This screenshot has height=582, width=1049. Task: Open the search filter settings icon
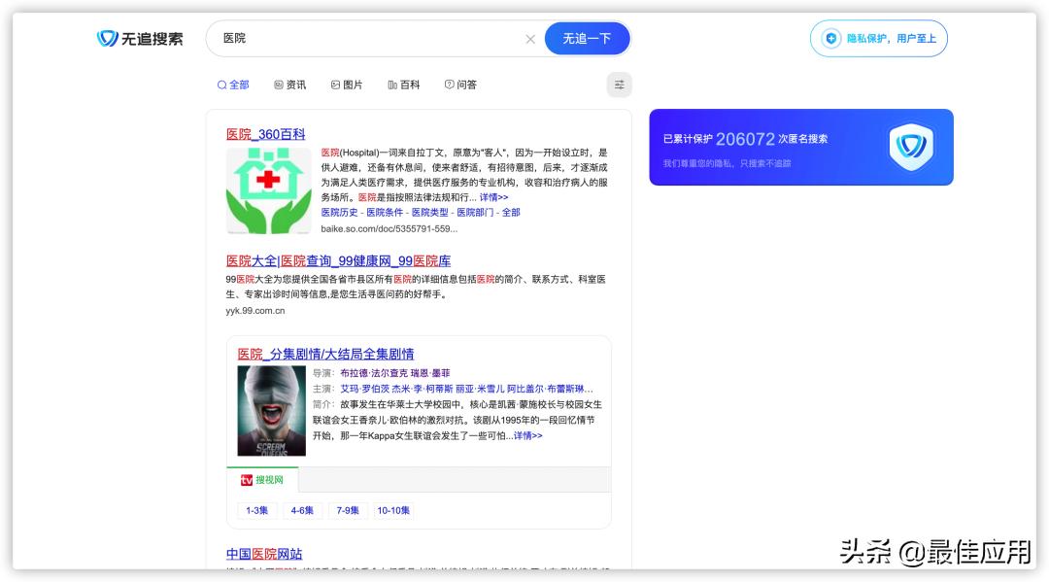pyautogui.click(x=619, y=85)
